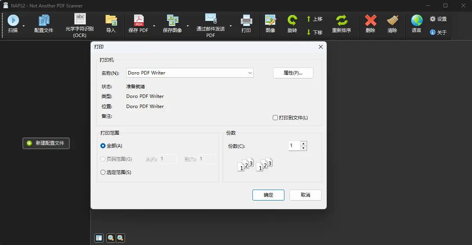Expand the 保存图像 dropdown arrow
The height and width of the screenshot is (245, 472).
(x=188, y=26)
